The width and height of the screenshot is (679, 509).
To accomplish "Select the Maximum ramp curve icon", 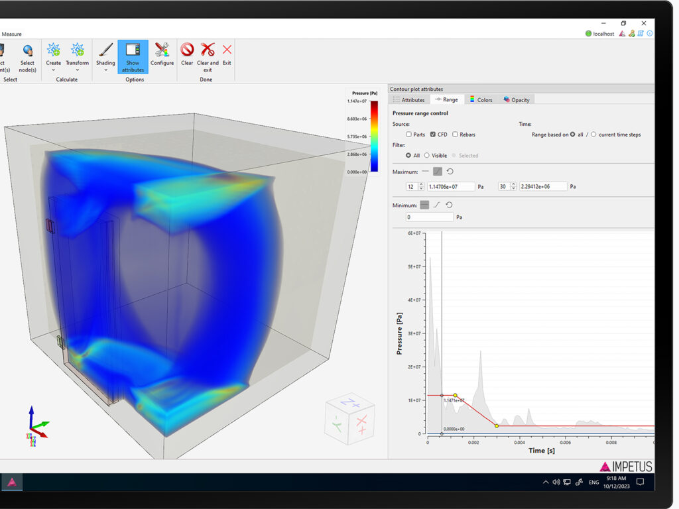I will point(438,172).
